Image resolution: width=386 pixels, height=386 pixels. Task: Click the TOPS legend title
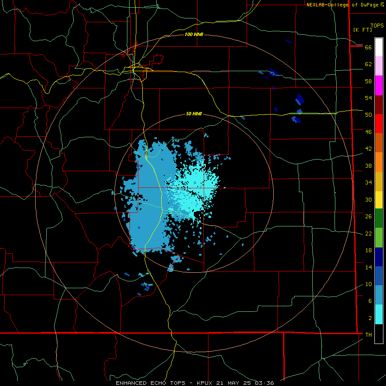(x=377, y=26)
